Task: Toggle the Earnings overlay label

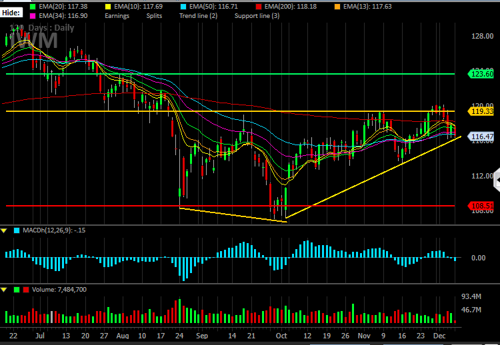Action: (x=117, y=15)
